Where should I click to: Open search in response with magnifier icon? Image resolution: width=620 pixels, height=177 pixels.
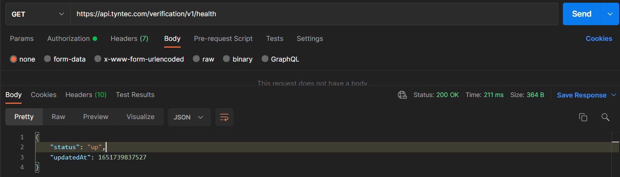605,117
